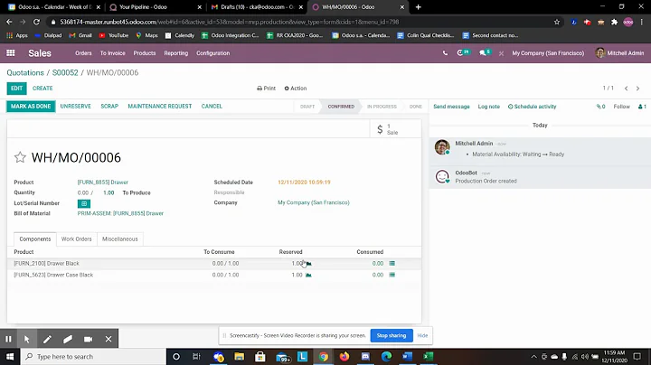Open the Windows Start menu
This screenshot has width=651, height=365.
point(10,357)
